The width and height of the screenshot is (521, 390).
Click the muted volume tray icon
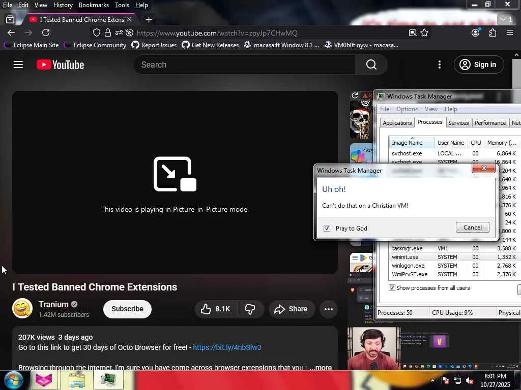tap(470, 380)
